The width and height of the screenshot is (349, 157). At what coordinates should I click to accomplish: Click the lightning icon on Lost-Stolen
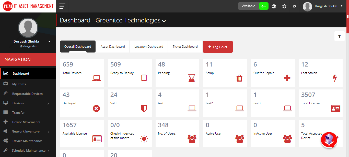coord(335,78)
